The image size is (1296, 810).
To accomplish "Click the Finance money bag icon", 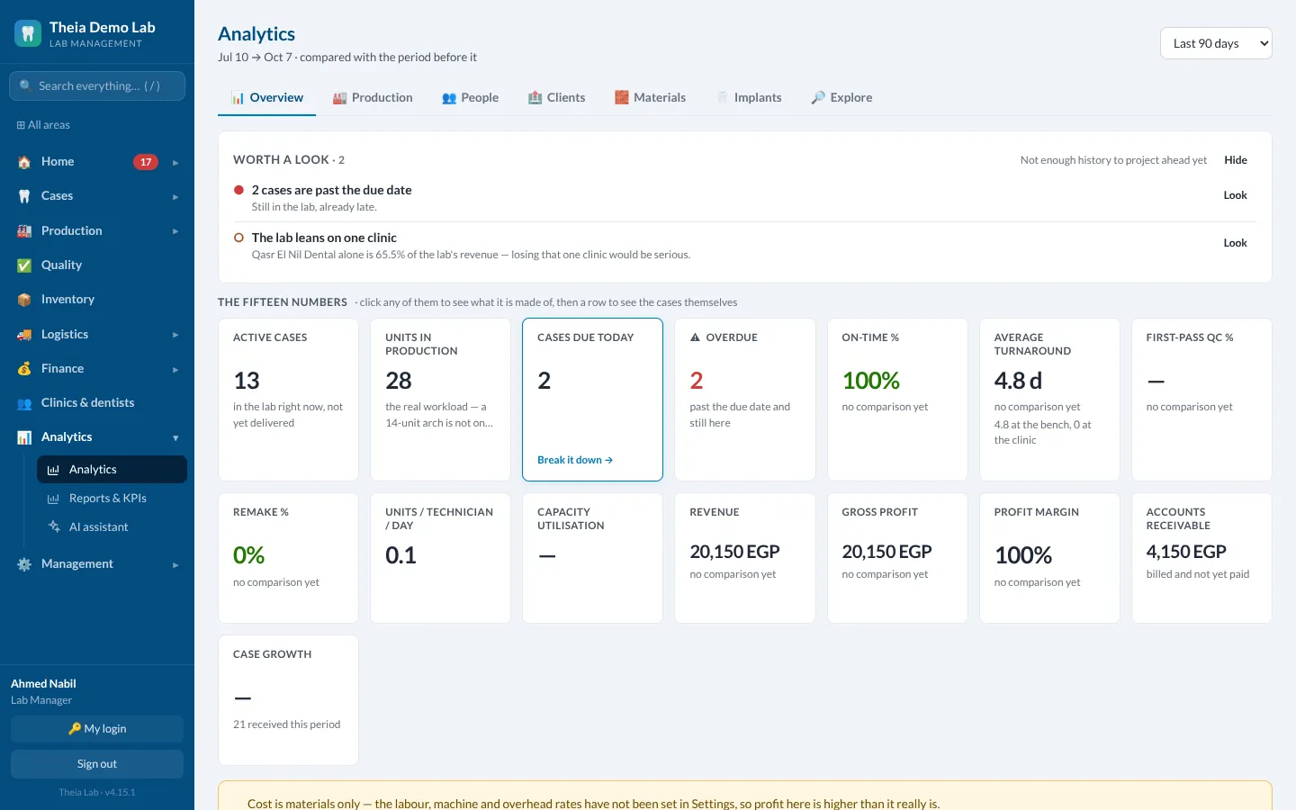I will [x=24, y=369].
